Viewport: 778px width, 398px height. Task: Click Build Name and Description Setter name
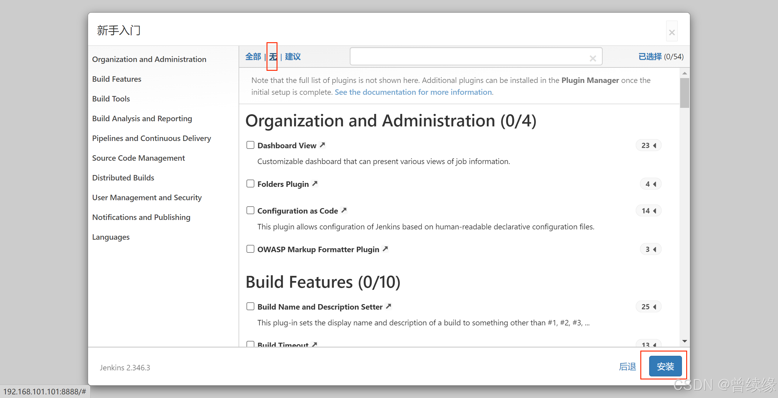320,307
